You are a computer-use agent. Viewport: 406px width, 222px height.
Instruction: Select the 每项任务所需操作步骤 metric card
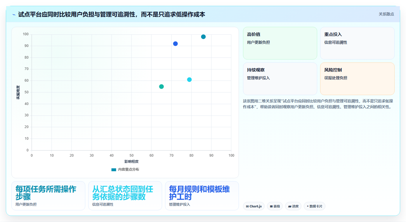pos(48,196)
